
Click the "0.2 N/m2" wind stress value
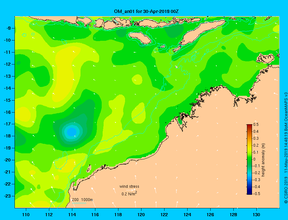coord(129,193)
